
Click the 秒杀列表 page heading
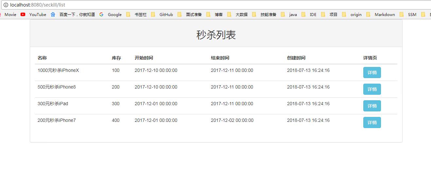216,35
